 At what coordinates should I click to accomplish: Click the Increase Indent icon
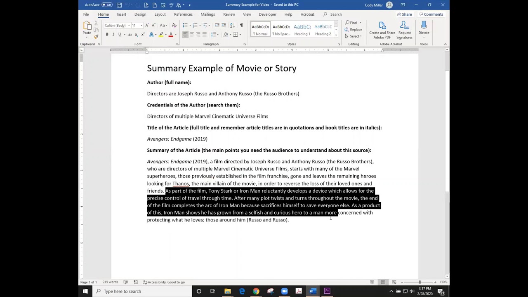click(x=224, y=26)
